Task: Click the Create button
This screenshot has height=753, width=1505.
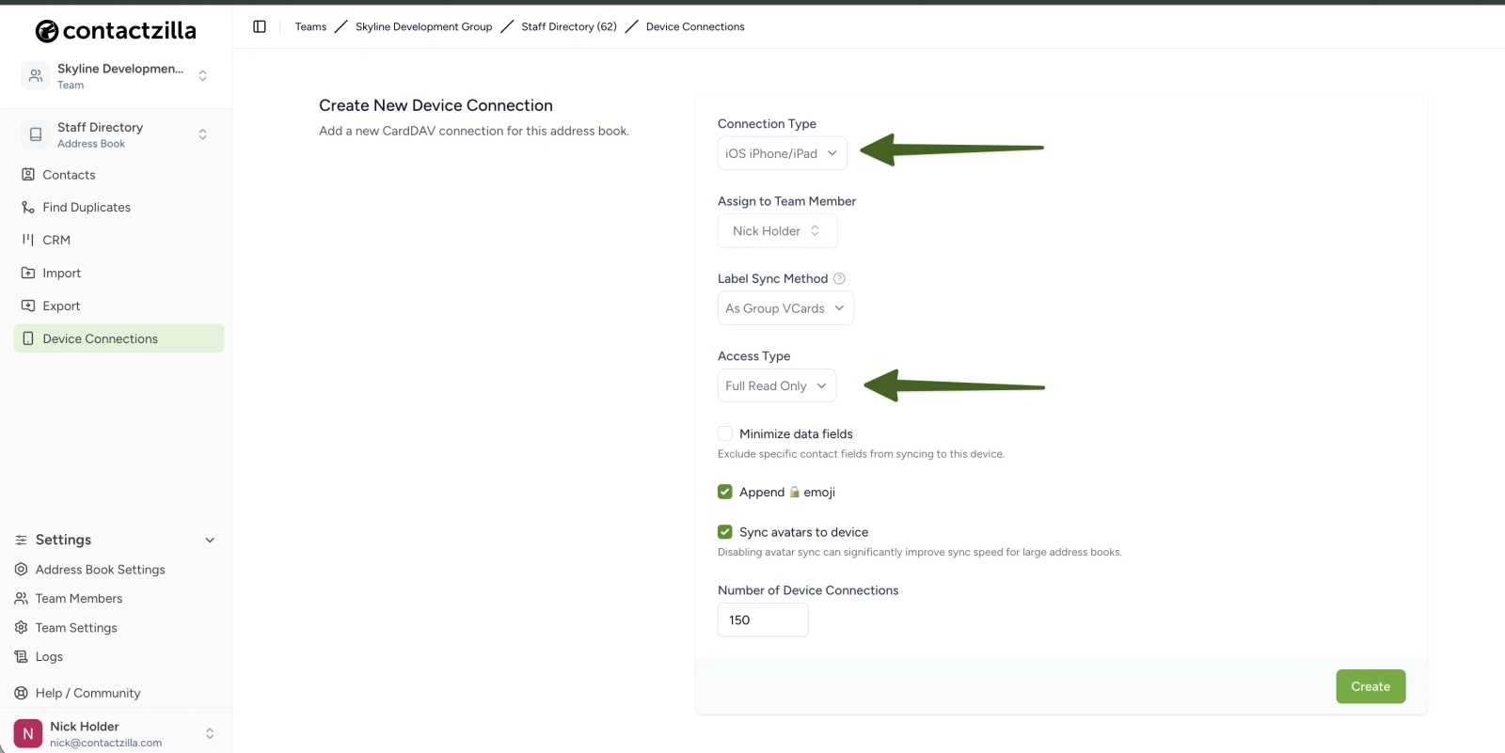Action: coord(1370,686)
